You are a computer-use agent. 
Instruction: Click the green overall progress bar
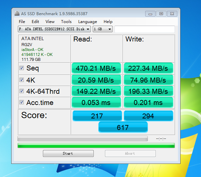click(96, 145)
